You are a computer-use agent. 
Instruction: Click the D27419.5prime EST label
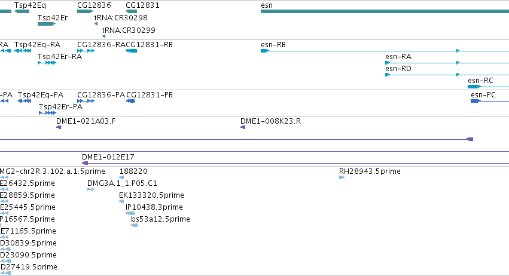click(29, 267)
